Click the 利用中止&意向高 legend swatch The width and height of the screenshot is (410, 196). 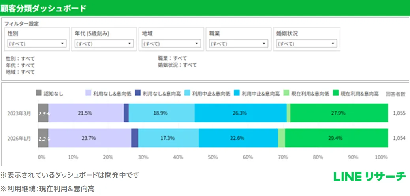click(x=237, y=93)
